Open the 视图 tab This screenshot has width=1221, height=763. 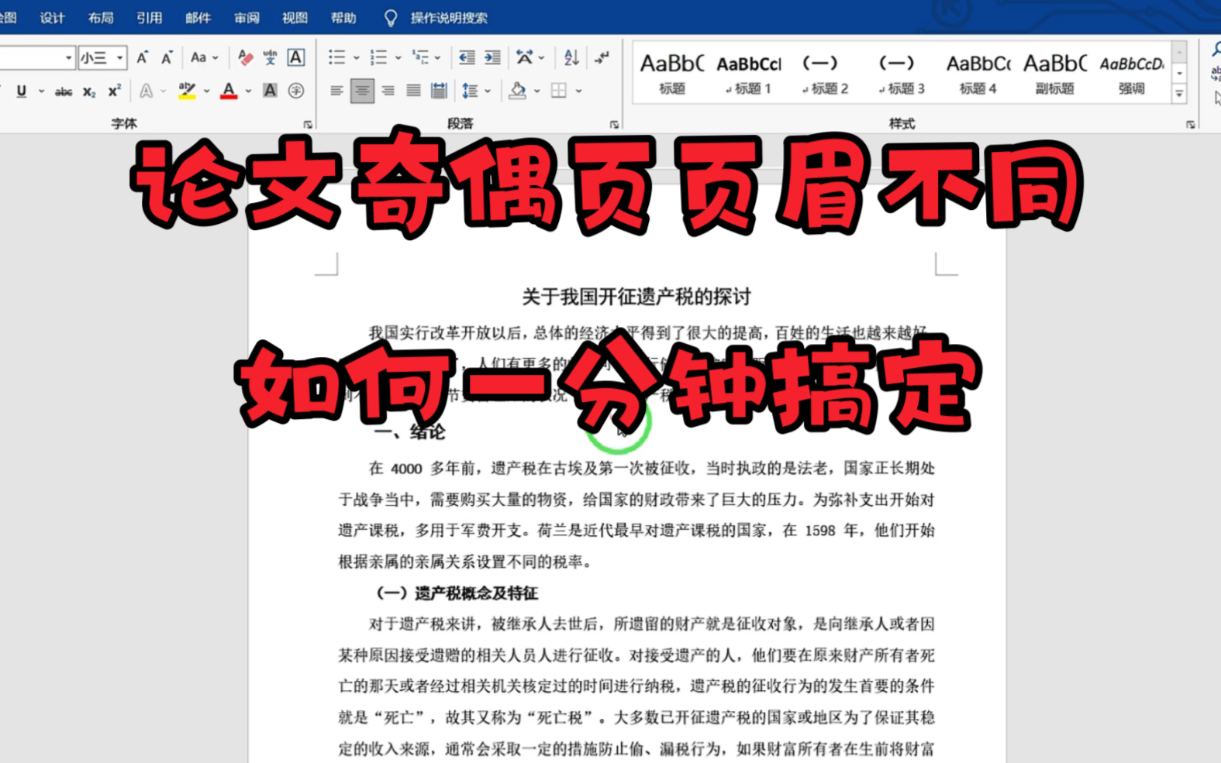click(x=295, y=18)
